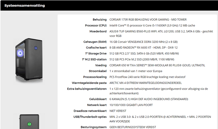218x129 pixels.
Task: Click the PCS FrostFlow 240-serie RGB value
Action: 147,77
